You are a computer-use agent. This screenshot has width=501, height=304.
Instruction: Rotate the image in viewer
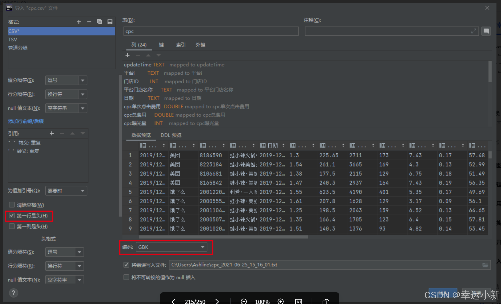[325, 301]
